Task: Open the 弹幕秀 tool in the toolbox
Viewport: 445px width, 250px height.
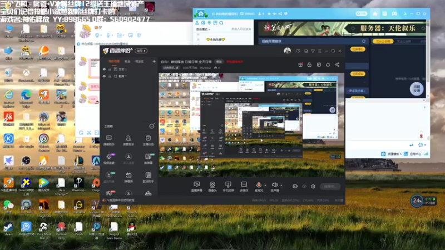Action: click(128, 177)
